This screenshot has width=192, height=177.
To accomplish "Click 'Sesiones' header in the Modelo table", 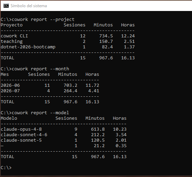I will click(x=66, y=118).
